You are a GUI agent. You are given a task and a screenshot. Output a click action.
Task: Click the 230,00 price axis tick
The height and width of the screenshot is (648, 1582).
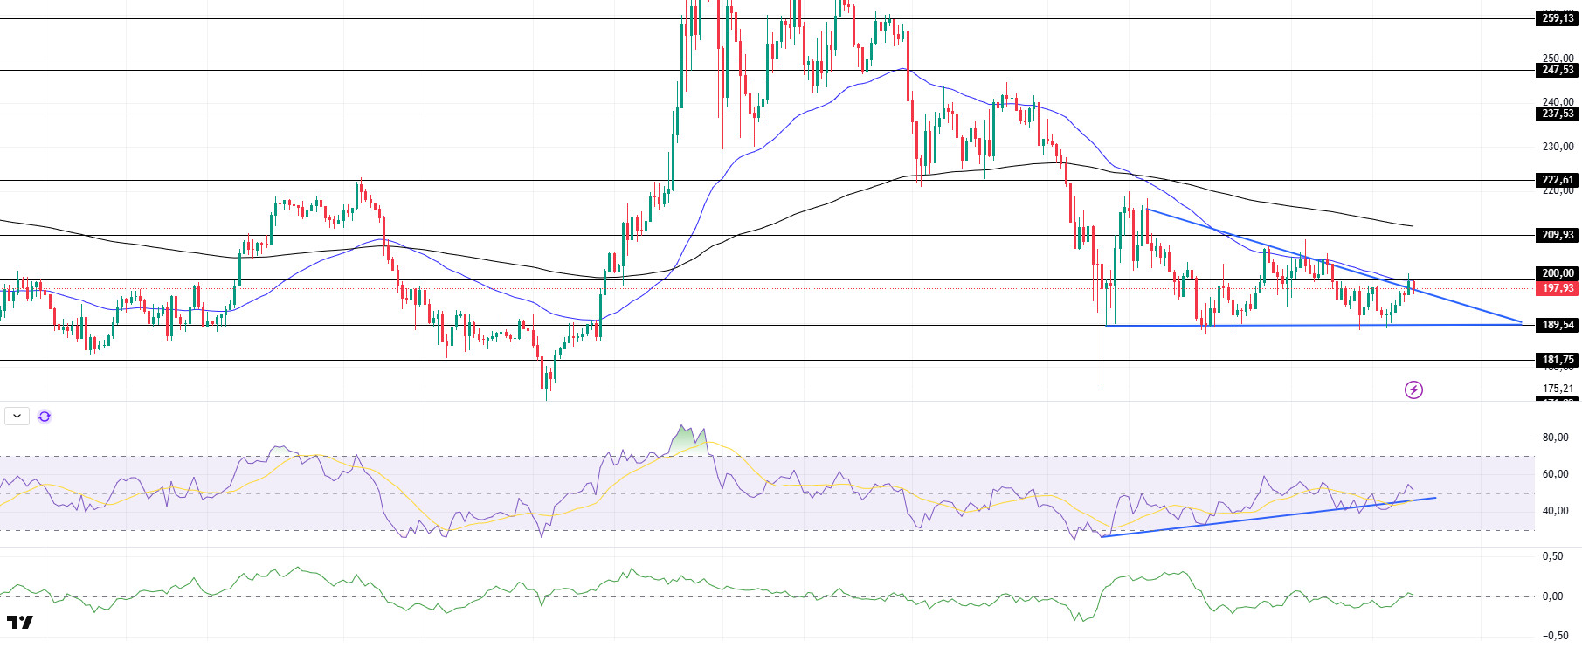click(x=1558, y=147)
